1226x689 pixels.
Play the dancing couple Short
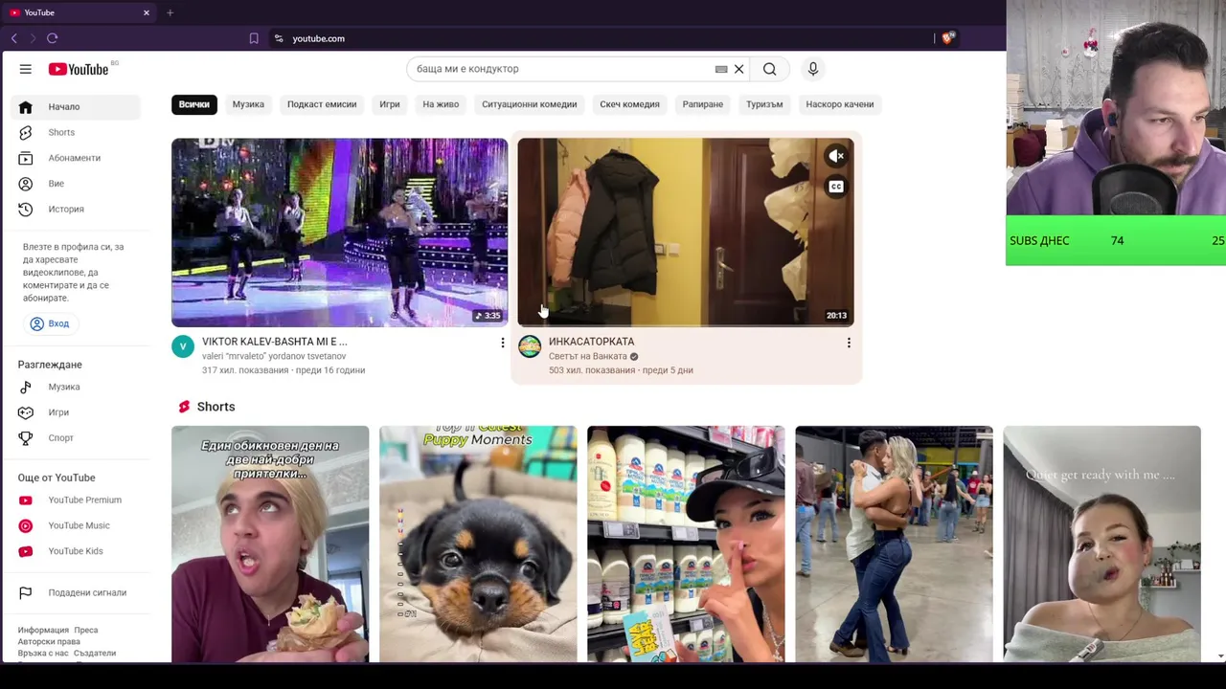[x=894, y=544]
